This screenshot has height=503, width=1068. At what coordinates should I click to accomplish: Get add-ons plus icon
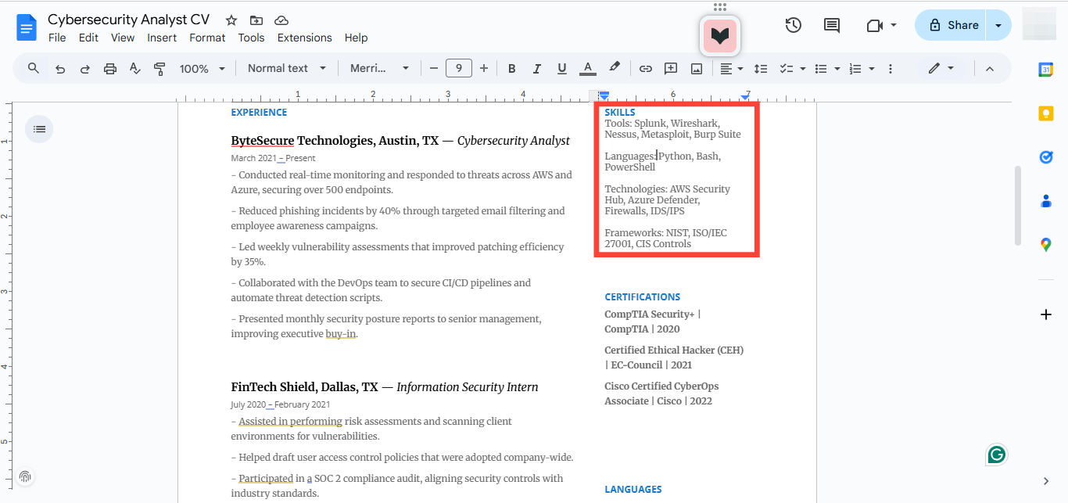point(1046,314)
